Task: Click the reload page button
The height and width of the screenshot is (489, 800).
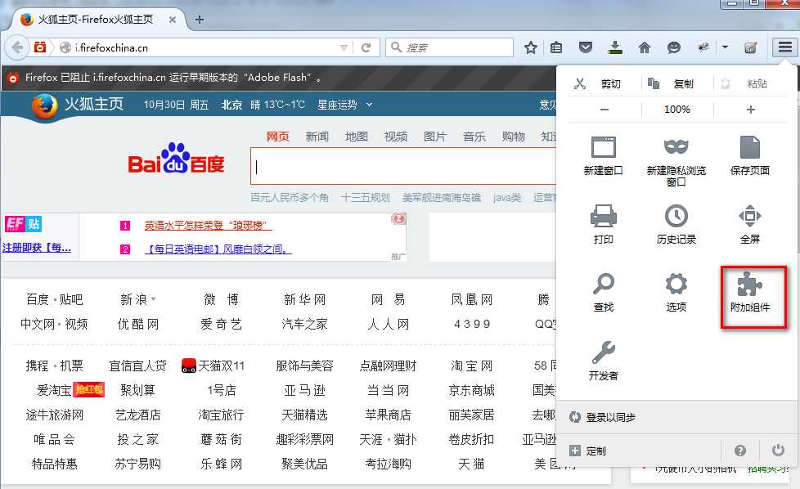Action: click(366, 47)
